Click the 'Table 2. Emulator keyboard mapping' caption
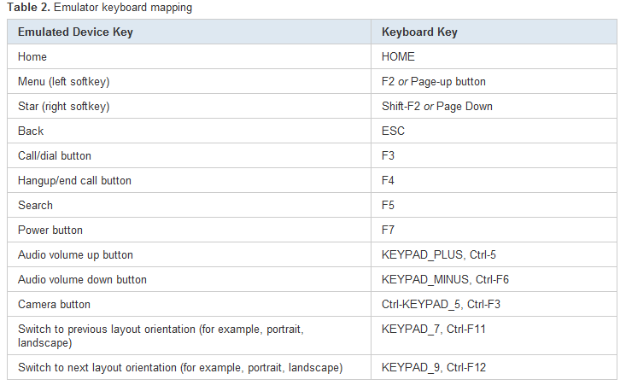 click(x=100, y=8)
